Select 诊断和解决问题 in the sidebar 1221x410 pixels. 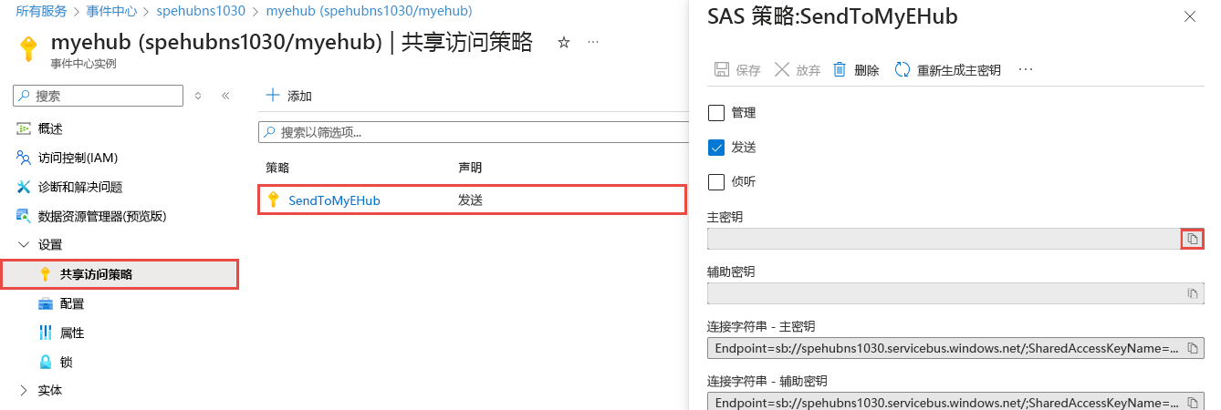(x=80, y=187)
